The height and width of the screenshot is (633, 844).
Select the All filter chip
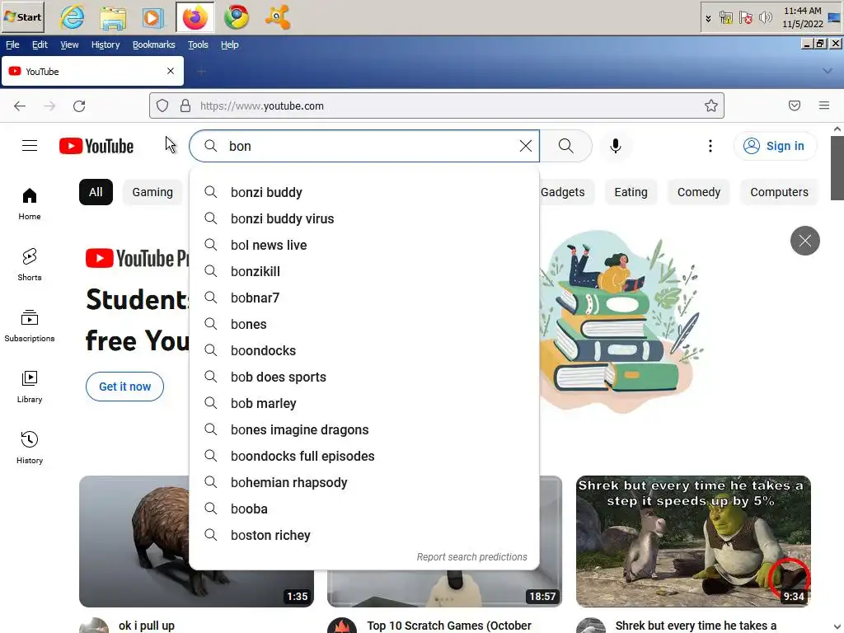(x=96, y=192)
